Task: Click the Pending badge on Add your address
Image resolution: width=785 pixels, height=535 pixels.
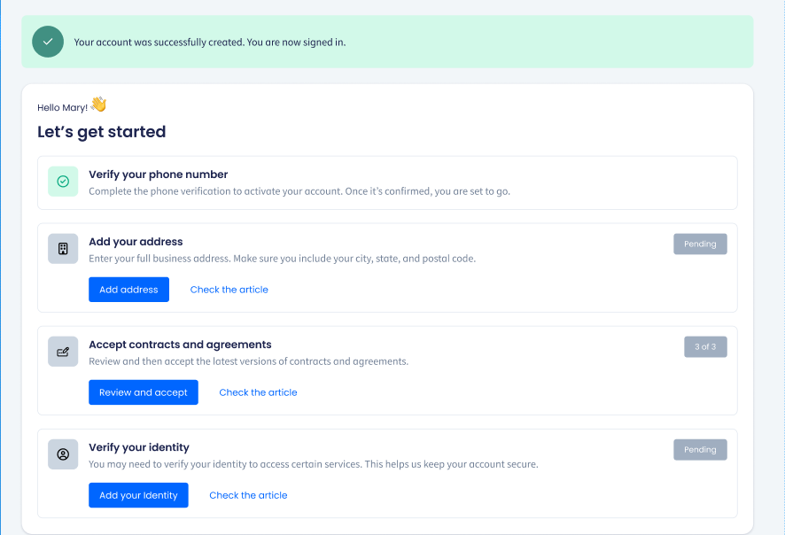Action: [x=700, y=244]
